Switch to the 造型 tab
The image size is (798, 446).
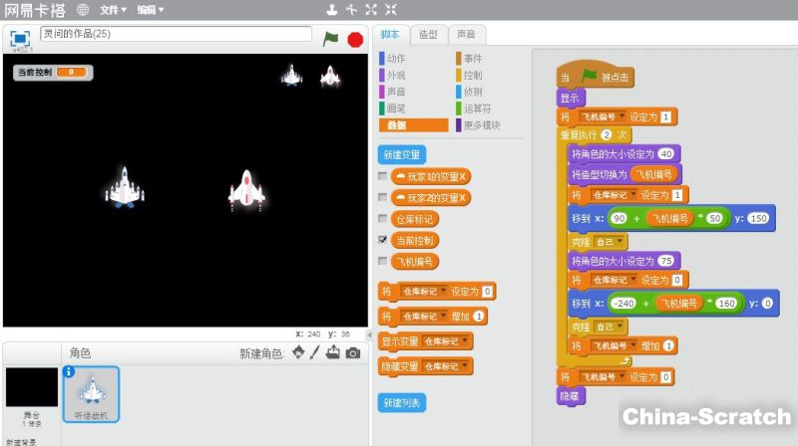click(427, 35)
